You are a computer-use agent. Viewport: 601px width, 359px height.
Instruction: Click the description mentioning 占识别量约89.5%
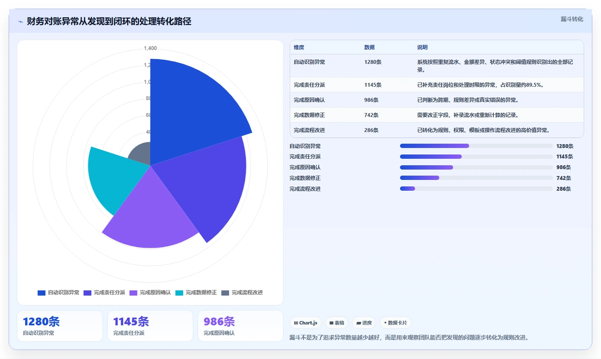click(x=480, y=85)
